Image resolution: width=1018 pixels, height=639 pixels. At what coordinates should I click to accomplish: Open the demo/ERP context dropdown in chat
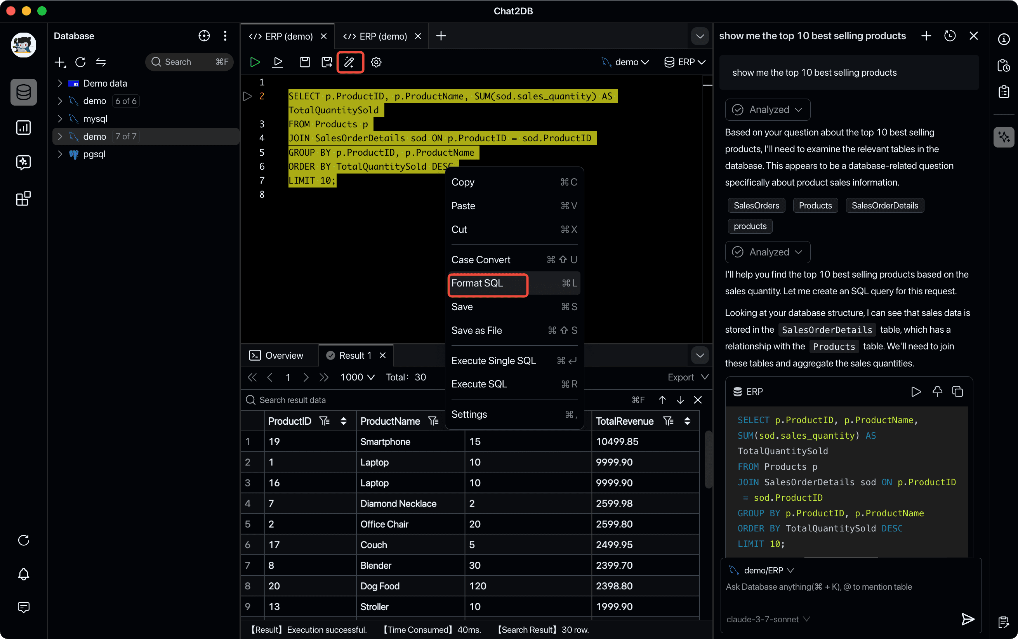(x=762, y=571)
